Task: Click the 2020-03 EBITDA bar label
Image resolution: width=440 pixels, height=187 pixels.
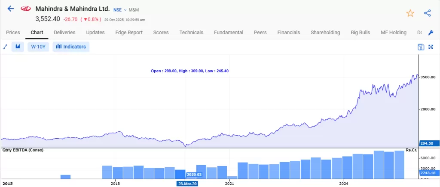Action: [x=195, y=175]
